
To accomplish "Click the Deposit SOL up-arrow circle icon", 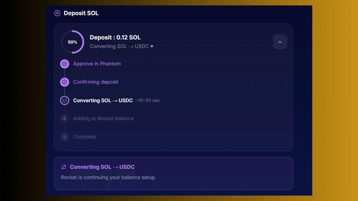I will pos(57,13).
